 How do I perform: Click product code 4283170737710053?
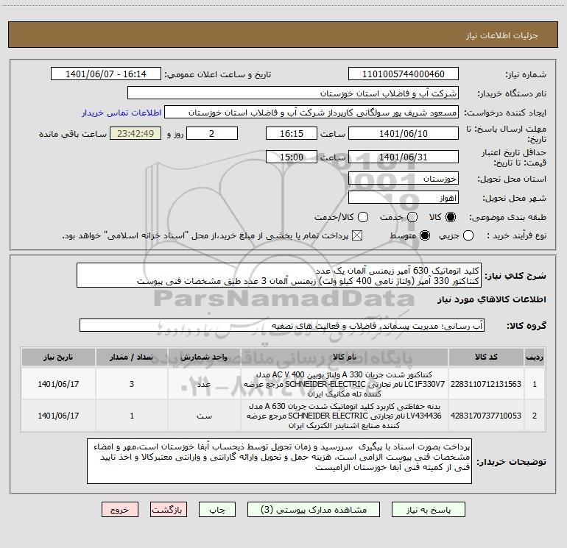(486, 416)
